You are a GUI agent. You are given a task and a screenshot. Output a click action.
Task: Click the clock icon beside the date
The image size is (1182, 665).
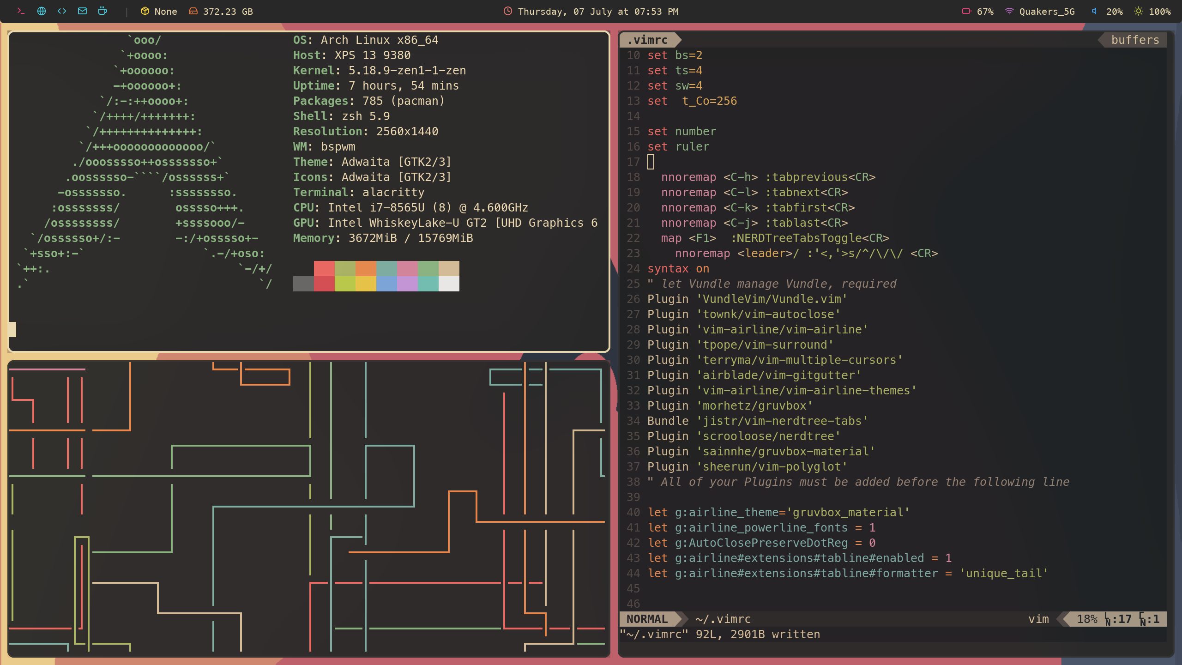pyautogui.click(x=508, y=11)
